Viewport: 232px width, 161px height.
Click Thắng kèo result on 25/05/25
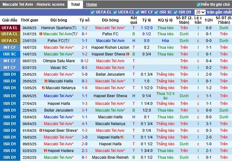click(165, 74)
